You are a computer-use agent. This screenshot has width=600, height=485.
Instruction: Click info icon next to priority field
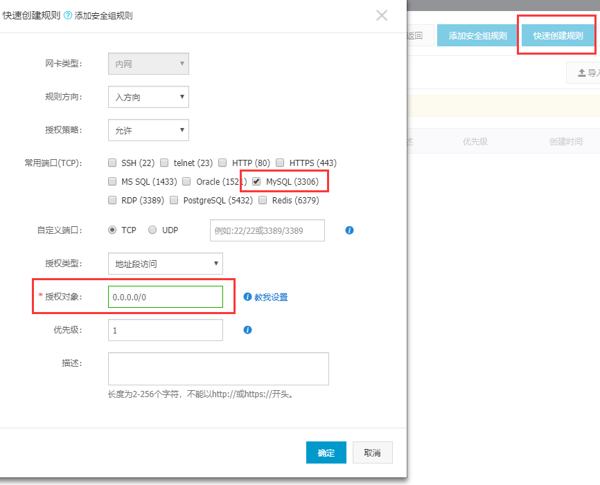[247, 330]
